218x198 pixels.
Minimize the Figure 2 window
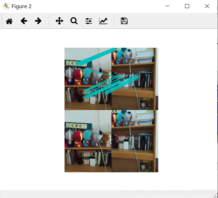pos(167,6)
